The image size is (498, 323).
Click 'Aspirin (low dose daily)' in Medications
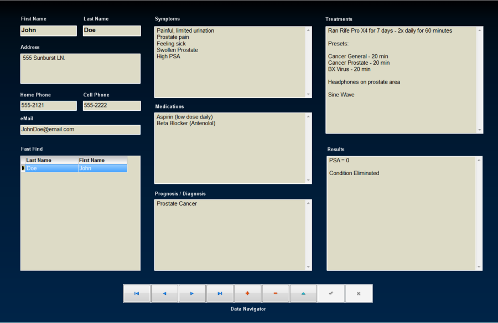[x=184, y=117]
